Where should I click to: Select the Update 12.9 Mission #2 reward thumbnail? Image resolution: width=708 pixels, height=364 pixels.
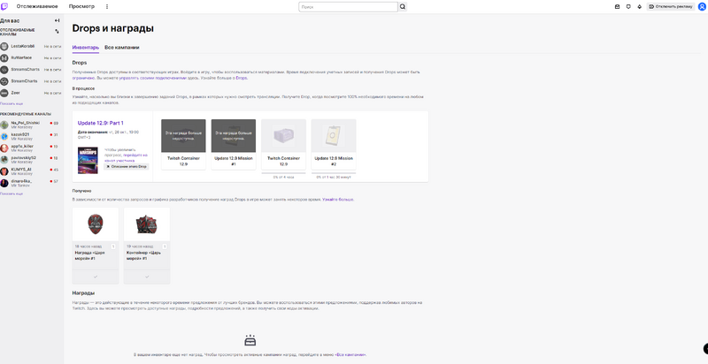coord(334,136)
